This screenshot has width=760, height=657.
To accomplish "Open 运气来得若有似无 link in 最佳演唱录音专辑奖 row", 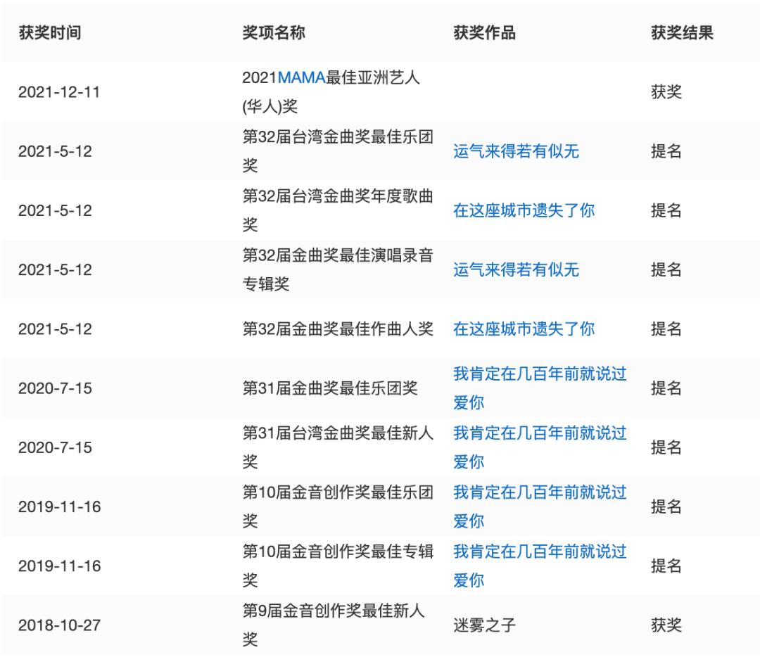I will click(517, 270).
